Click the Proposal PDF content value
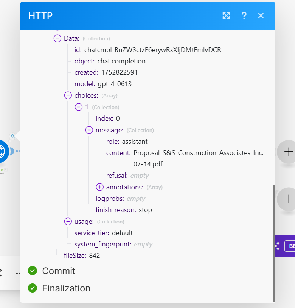 [x=198, y=153]
